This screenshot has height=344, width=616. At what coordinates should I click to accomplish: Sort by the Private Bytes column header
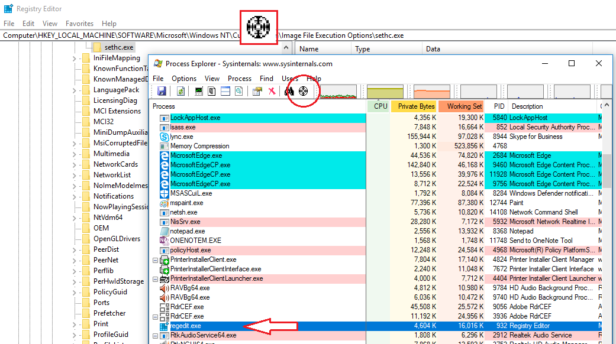pos(414,106)
